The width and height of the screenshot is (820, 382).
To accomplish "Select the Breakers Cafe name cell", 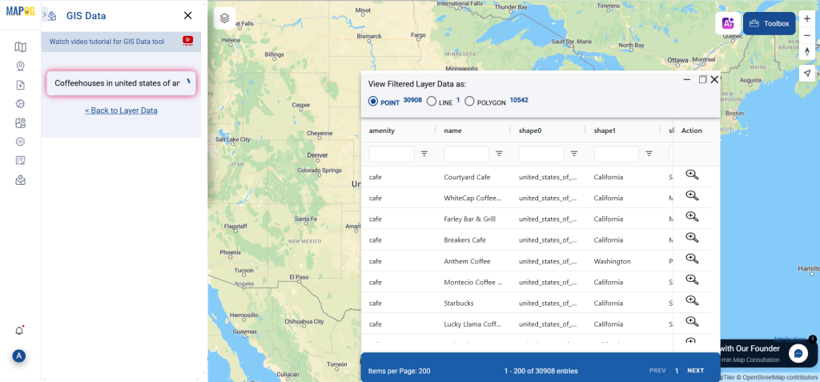I will tap(465, 240).
